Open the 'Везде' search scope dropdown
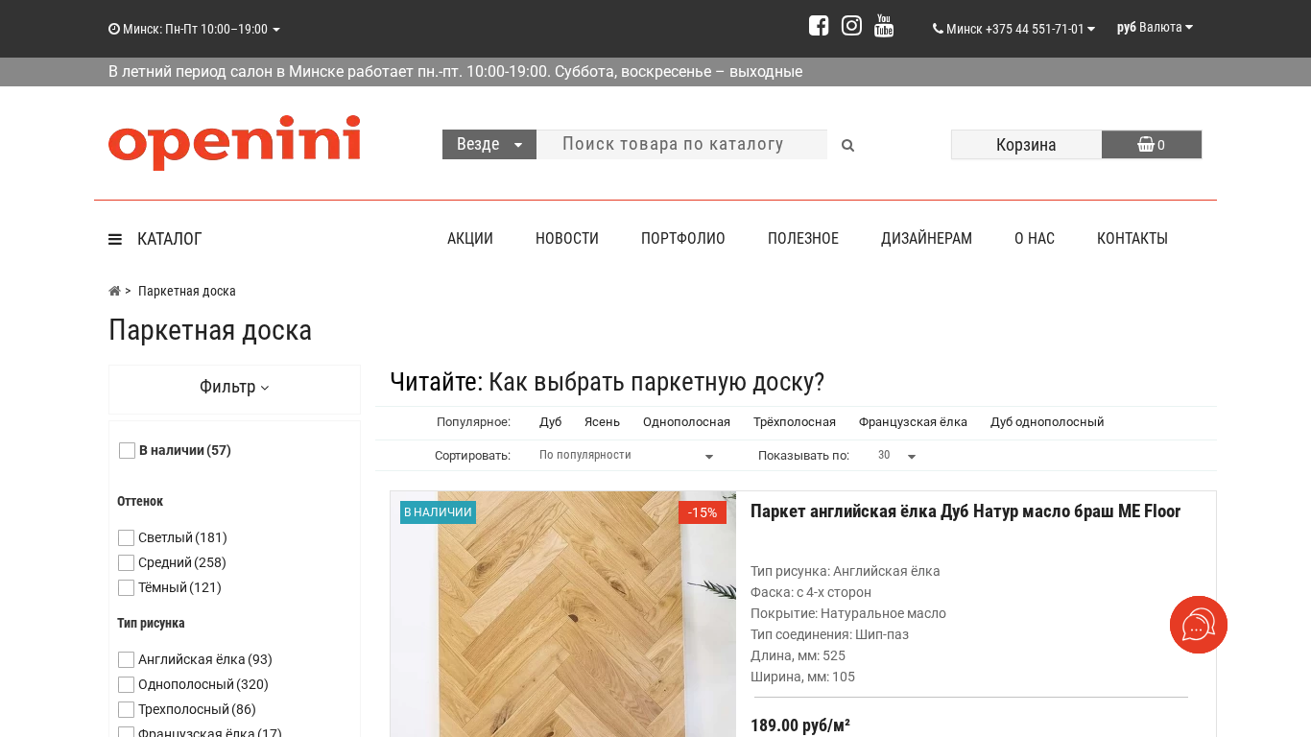This screenshot has width=1311, height=737. coord(489,144)
